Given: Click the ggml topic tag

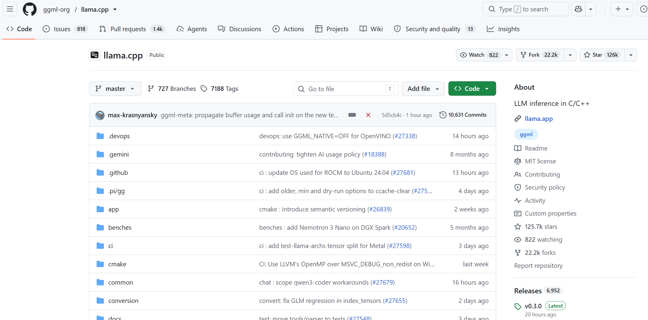Looking at the screenshot, I should [526, 134].
